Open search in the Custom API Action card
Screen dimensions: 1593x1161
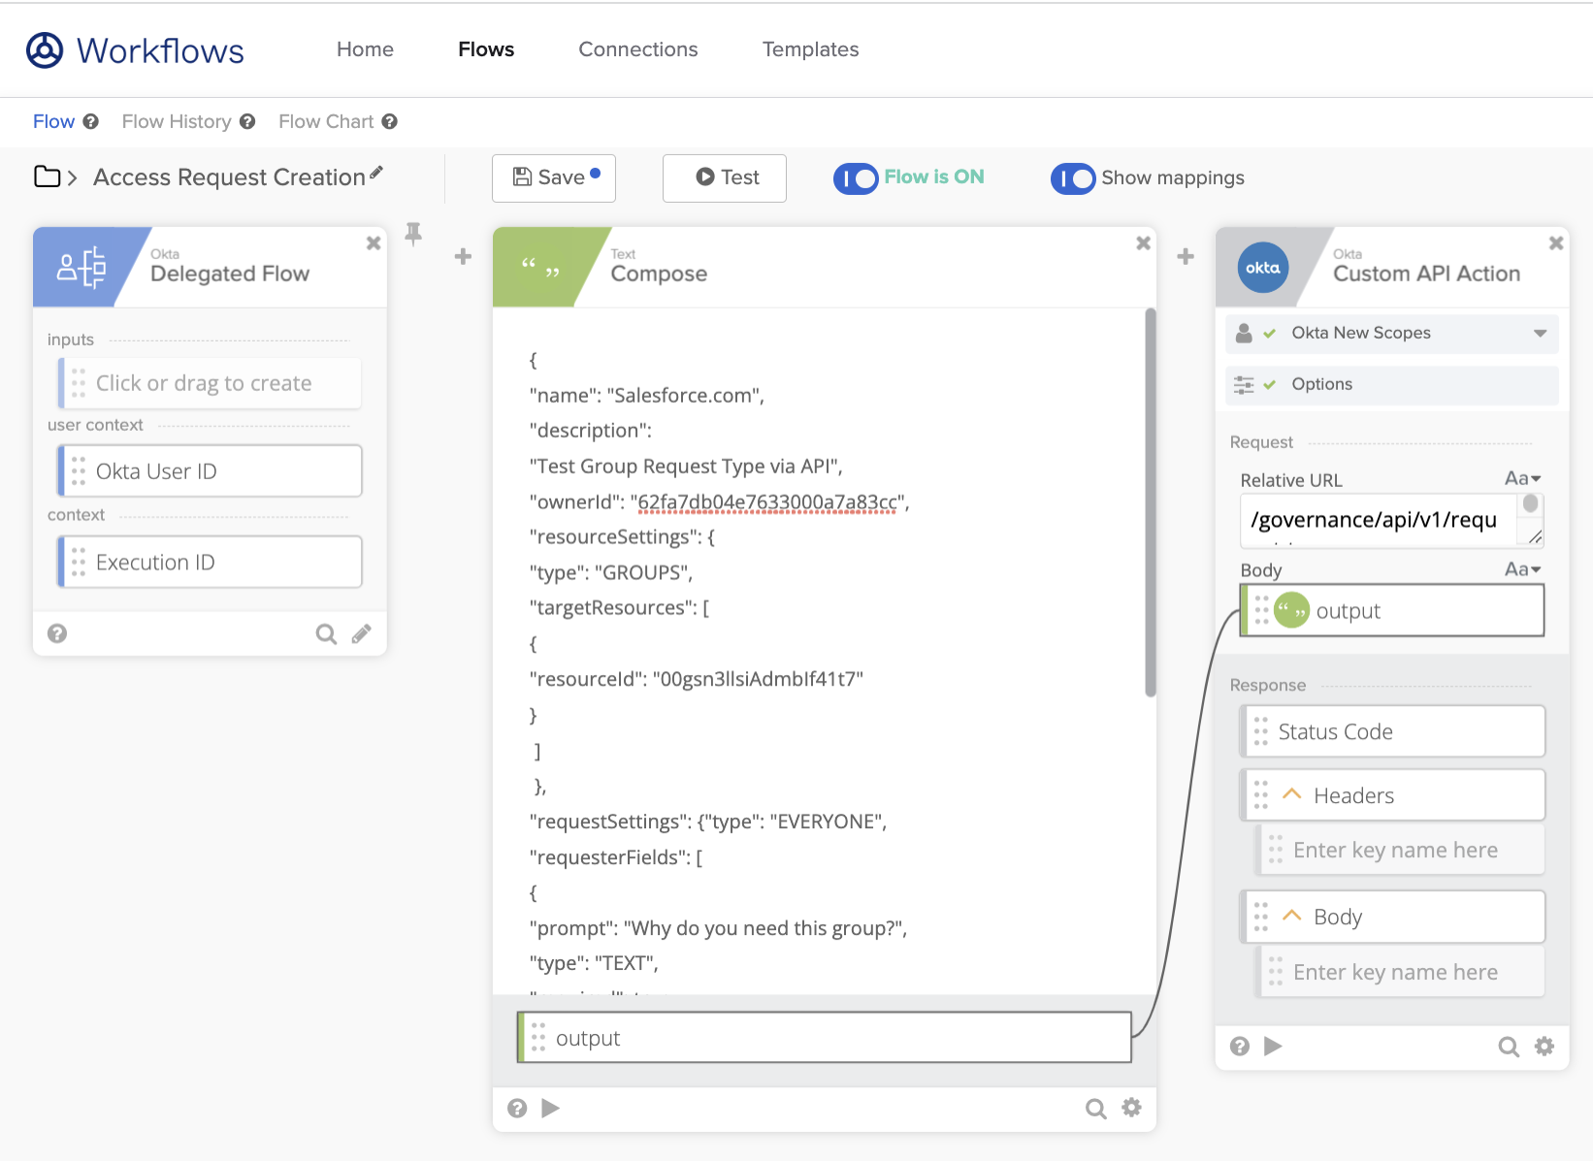(1508, 1047)
